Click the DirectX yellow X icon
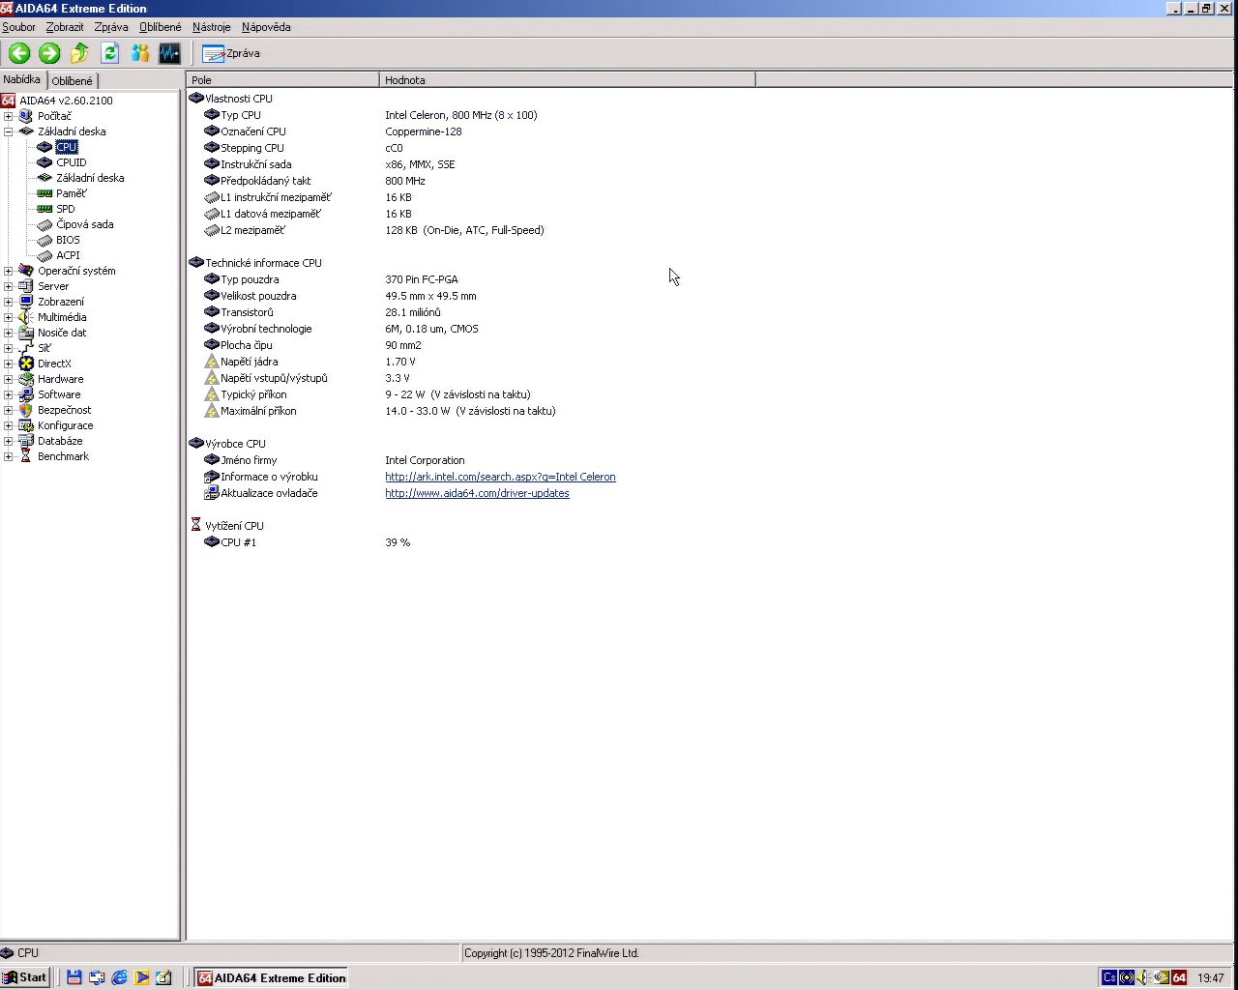Viewport: 1238px width, 990px height. (x=26, y=364)
